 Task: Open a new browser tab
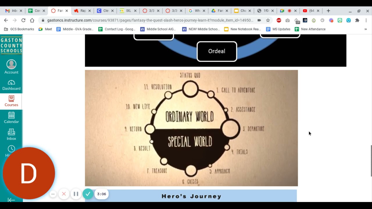[x=328, y=11]
